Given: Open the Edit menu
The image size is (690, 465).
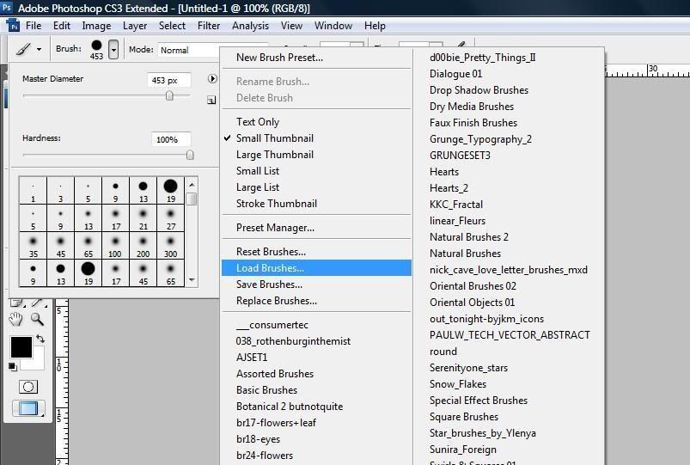Looking at the screenshot, I should coord(62,26).
